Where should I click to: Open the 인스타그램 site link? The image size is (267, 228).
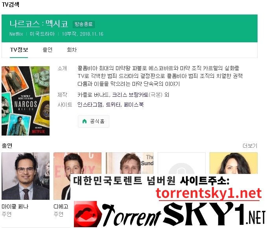90,105
